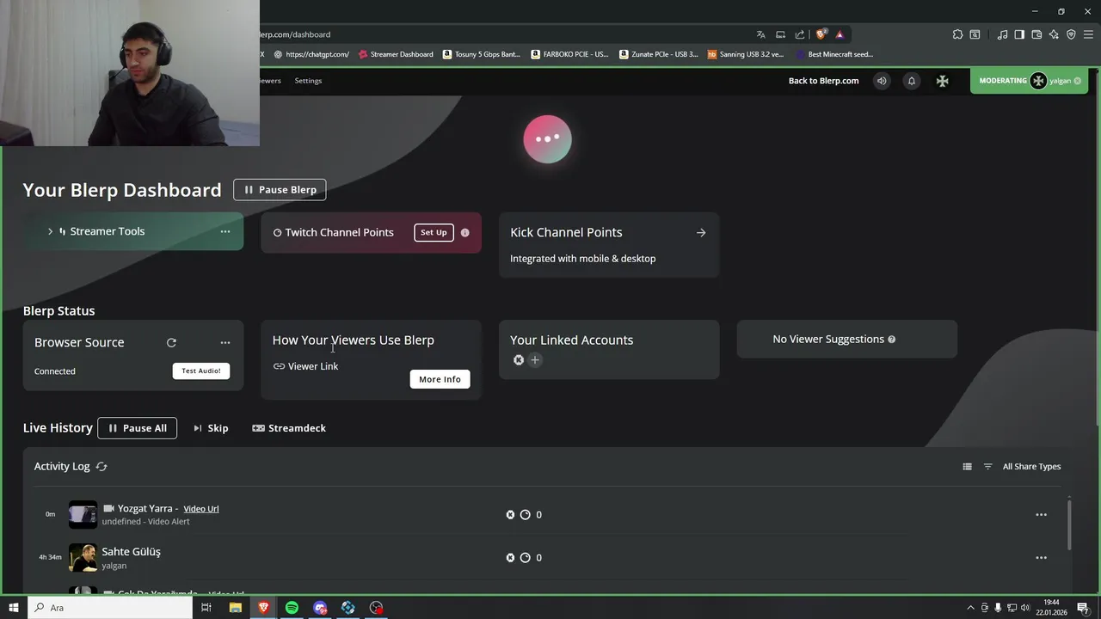Open File Explorer from the taskbar
This screenshot has width=1101, height=619.
(235, 608)
